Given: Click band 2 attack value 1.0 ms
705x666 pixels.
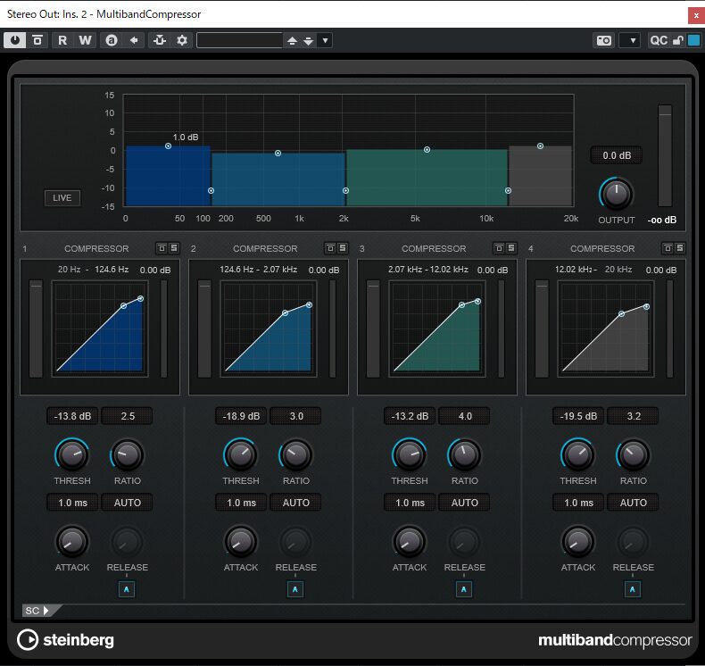Looking at the screenshot, I should tap(242, 503).
